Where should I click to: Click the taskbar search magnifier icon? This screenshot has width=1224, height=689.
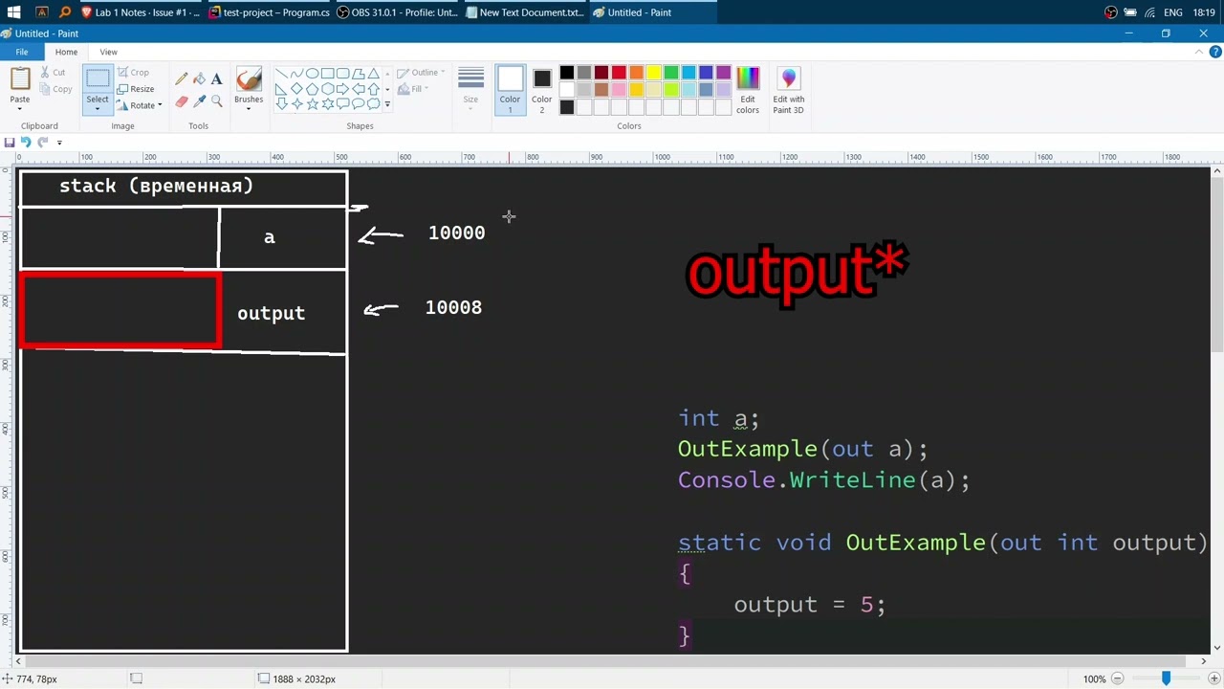click(64, 12)
